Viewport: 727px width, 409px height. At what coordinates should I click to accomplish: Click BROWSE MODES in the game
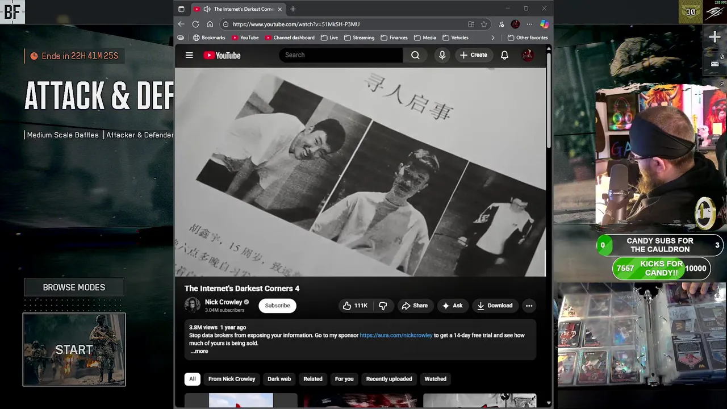(74, 287)
